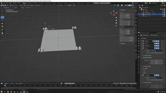Viewport: 166px width, 93px height.
Task: Open the Object Mode dropdown
Action: (x=15, y=5)
